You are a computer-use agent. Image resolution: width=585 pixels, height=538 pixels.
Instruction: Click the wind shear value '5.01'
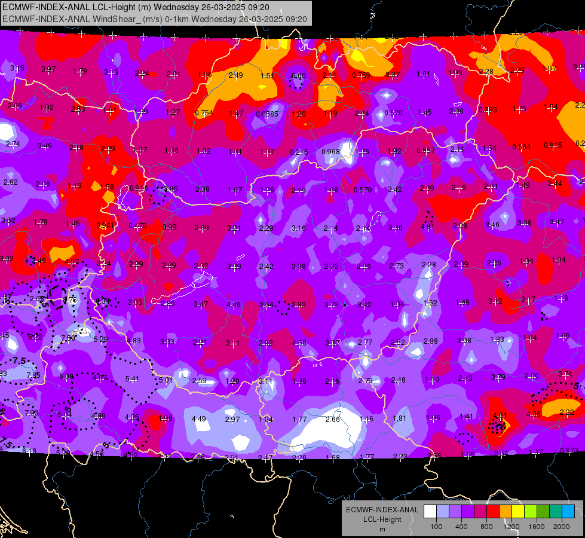[166, 380]
